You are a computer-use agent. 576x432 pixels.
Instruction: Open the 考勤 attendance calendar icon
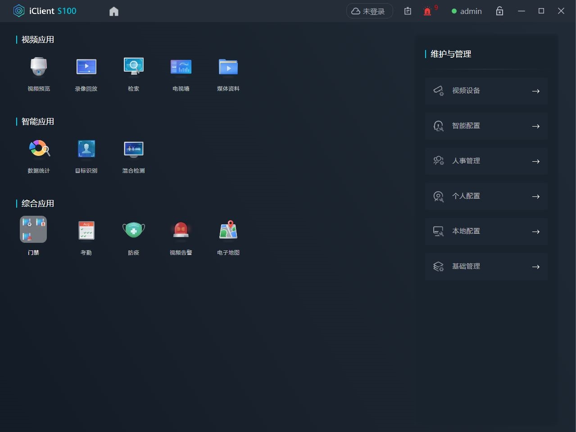pos(86,231)
